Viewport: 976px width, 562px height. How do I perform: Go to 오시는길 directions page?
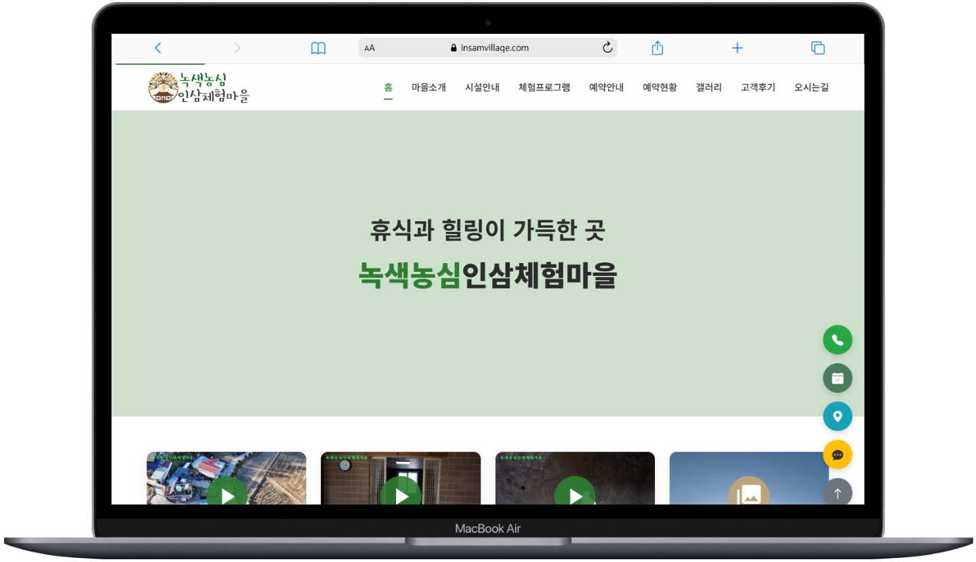pos(810,87)
